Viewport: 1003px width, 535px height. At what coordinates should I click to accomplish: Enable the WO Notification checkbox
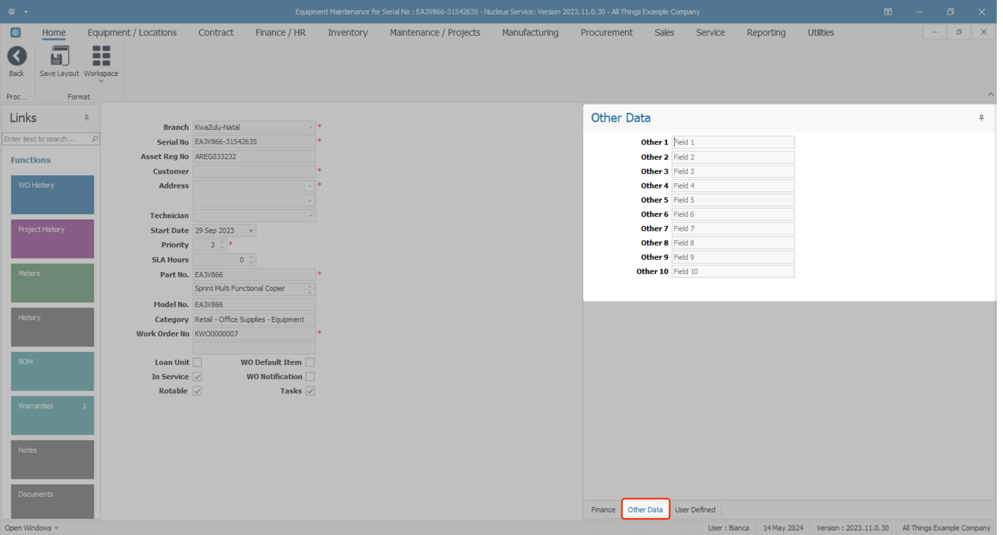(310, 377)
